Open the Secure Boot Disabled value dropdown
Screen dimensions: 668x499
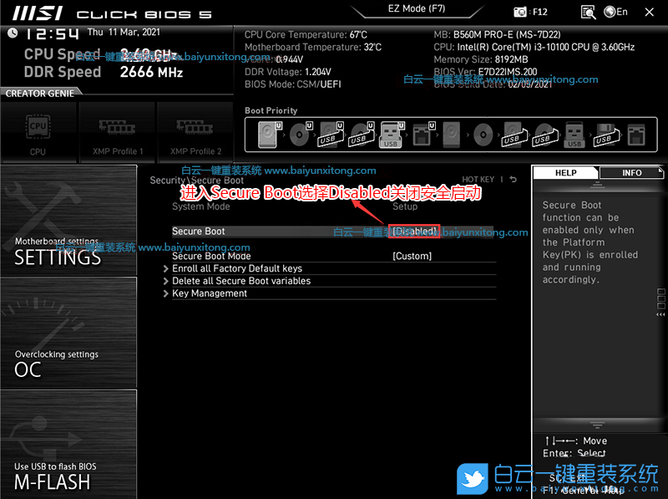[x=414, y=232]
